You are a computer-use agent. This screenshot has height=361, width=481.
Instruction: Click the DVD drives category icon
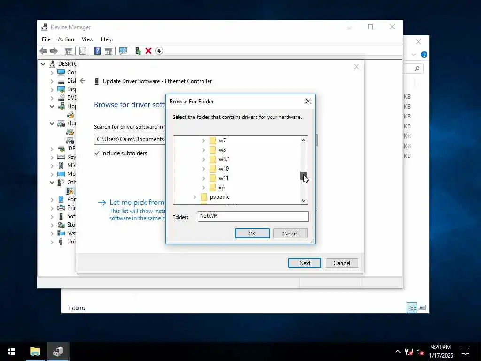(61, 98)
